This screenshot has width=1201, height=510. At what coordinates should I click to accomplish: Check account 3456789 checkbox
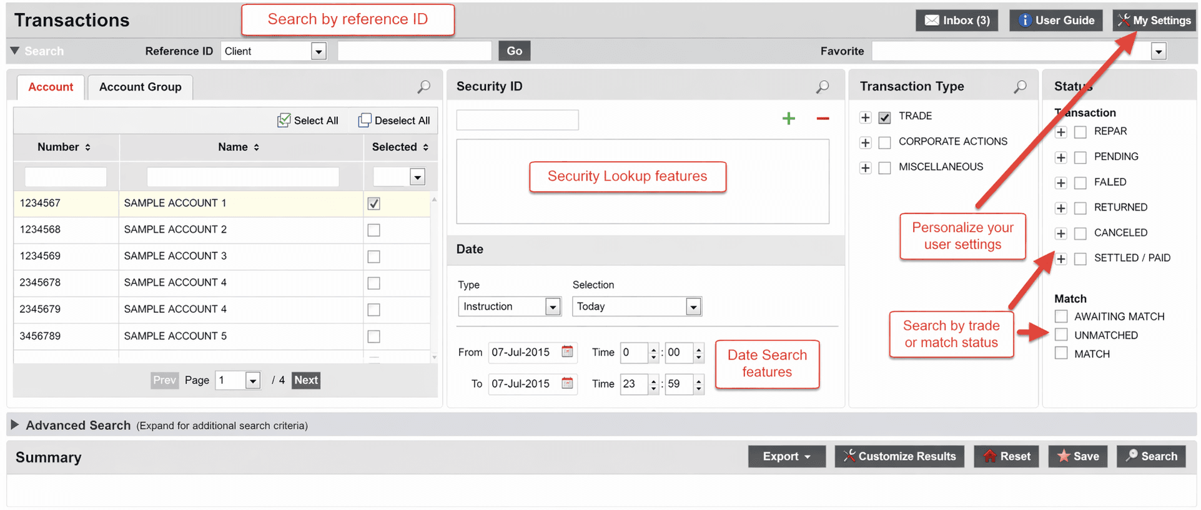coord(373,336)
